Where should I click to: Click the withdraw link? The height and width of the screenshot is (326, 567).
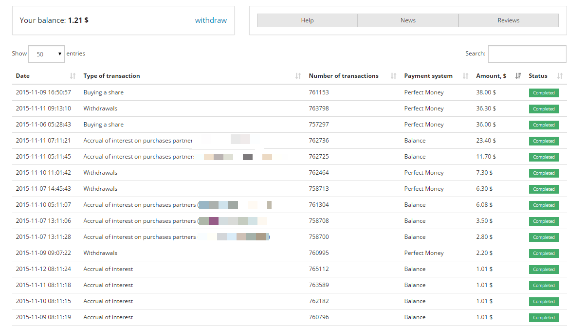pyautogui.click(x=211, y=20)
